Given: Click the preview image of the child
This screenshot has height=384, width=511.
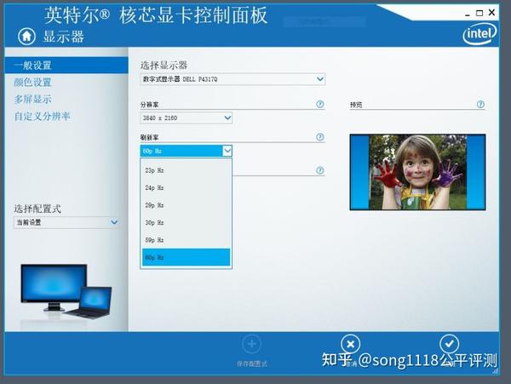Looking at the screenshot, I should coord(417,172).
